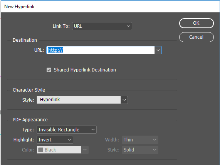Open the Type dropdown set to Invisible Rectangle
The width and height of the screenshot is (220, 165).
pyautogui.click(x=67, y=130)
